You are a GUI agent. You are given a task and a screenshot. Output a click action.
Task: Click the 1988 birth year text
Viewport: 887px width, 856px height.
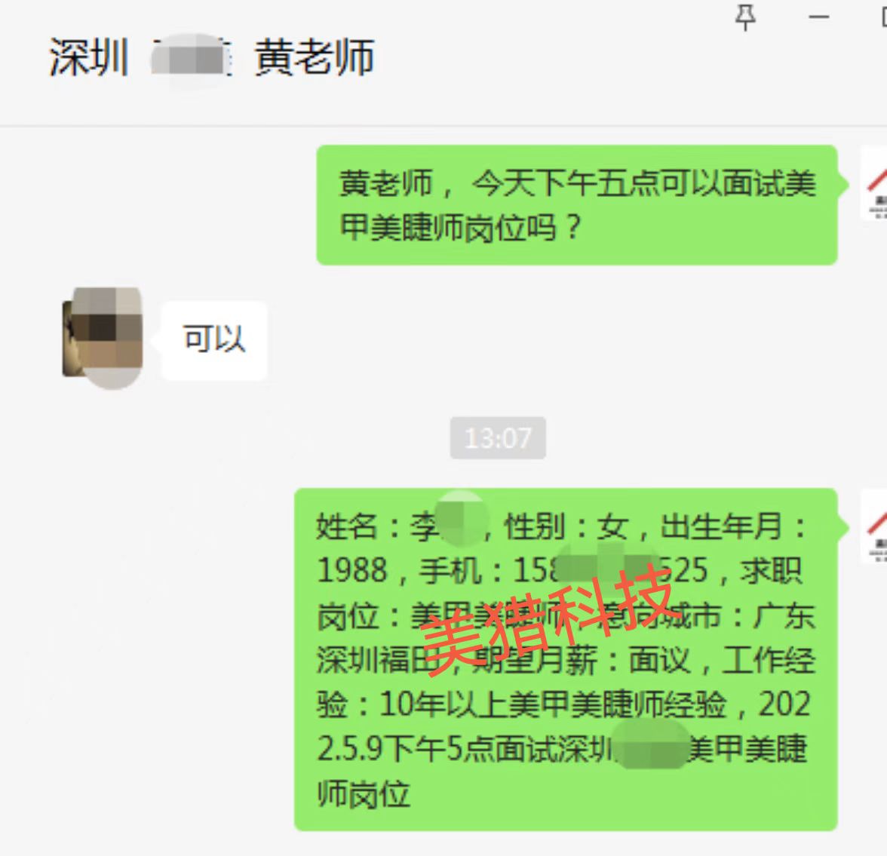click(x=352, y=570)
